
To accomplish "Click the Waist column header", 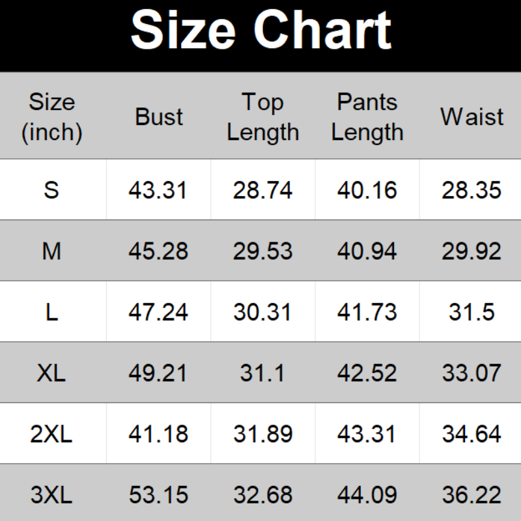I will pos(472,117).
